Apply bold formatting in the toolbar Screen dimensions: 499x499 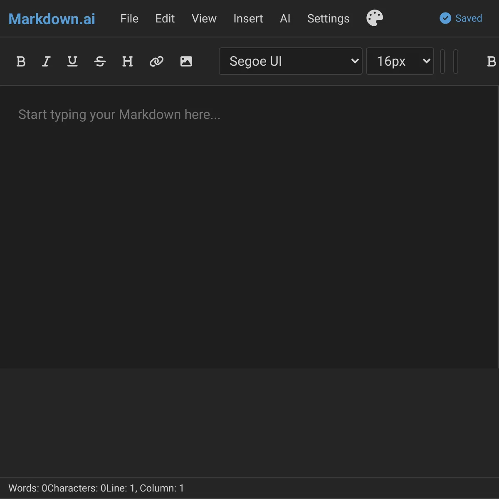[21, 61]
